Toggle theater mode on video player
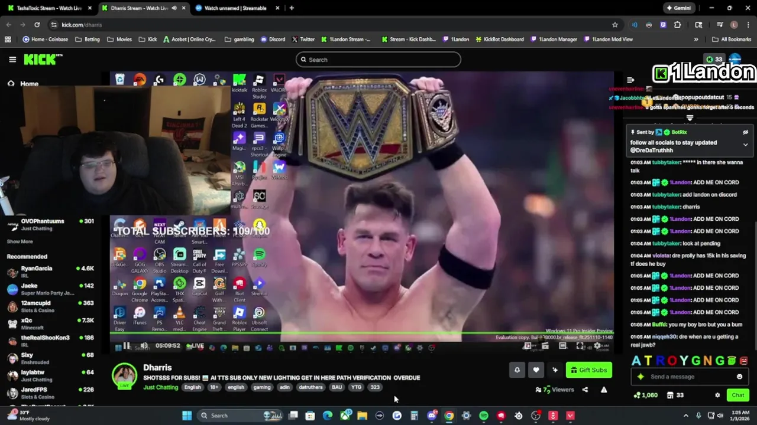The image size is (757, 425). coord(562,346)
